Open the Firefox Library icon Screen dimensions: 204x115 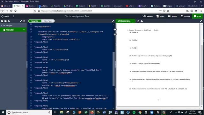pyautogui.click(x=187, y=11)
